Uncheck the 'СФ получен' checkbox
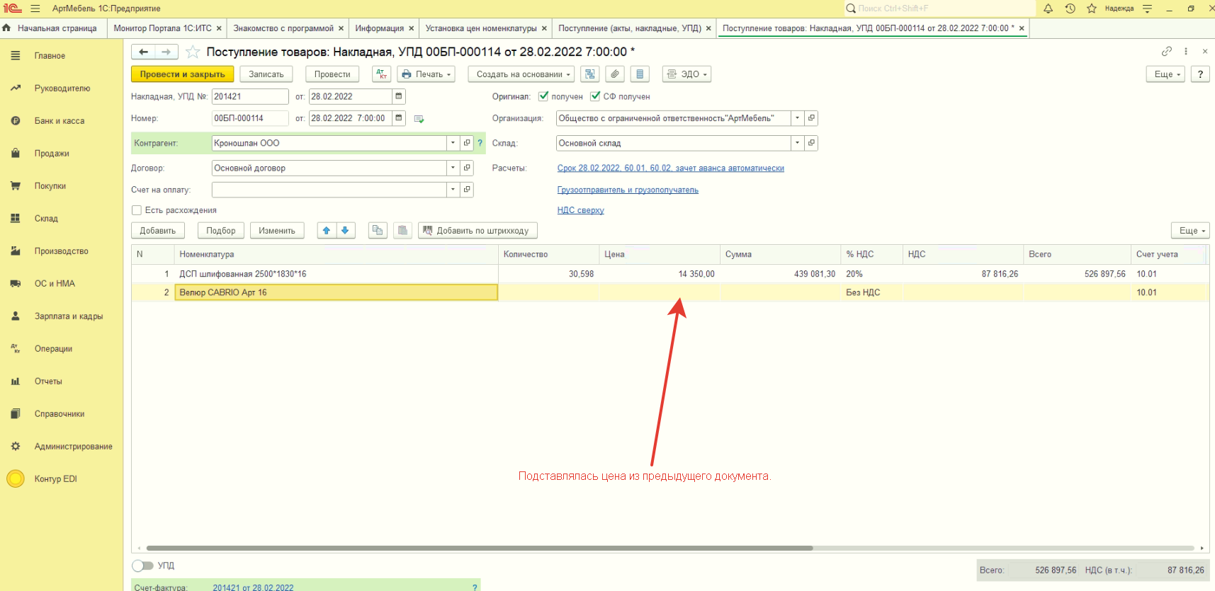This screenshot has height=591, width=1215. [595, 96]
